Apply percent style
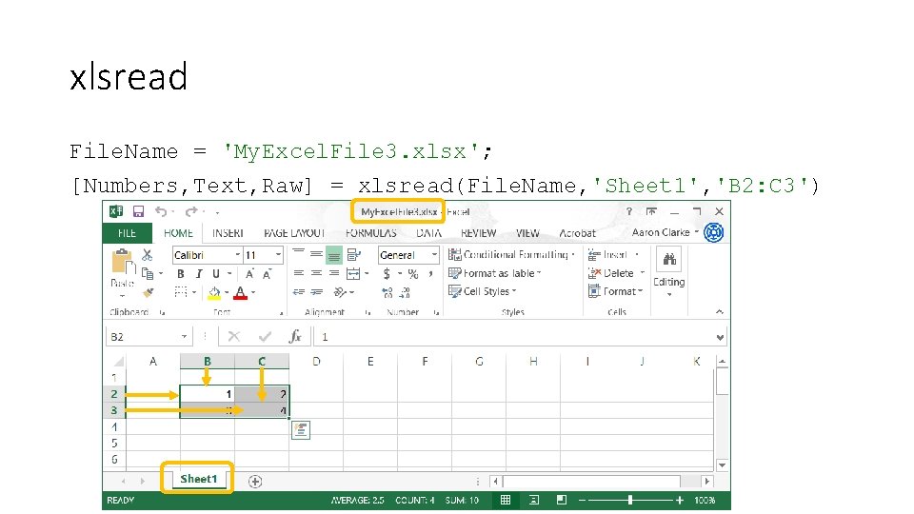 pyautogui.click(x=413, y=274)
